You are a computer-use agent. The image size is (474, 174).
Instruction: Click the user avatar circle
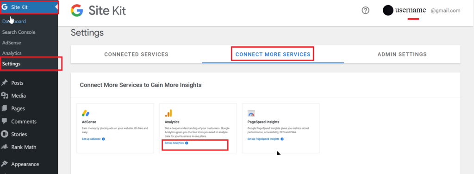click(x=388, y=10)
